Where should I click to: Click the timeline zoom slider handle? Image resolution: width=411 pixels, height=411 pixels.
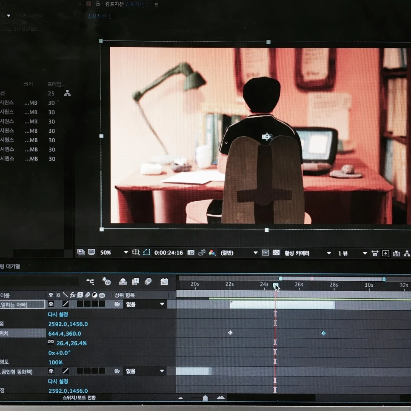(205, 398)
